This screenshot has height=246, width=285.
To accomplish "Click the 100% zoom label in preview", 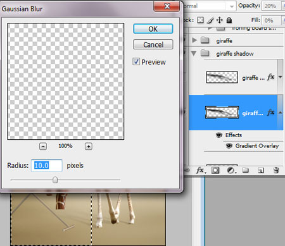I will coord(65,146).
